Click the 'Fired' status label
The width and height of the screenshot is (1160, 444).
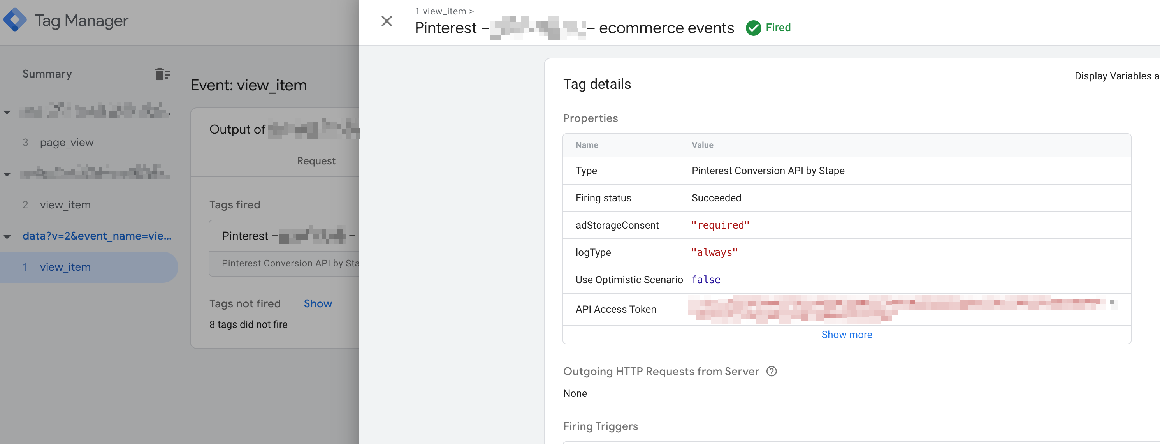tap(778, 28)
